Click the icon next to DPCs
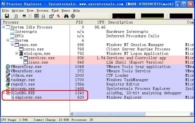Image resolution: width=195 pixels, height=123 pixels. [12, 36]
